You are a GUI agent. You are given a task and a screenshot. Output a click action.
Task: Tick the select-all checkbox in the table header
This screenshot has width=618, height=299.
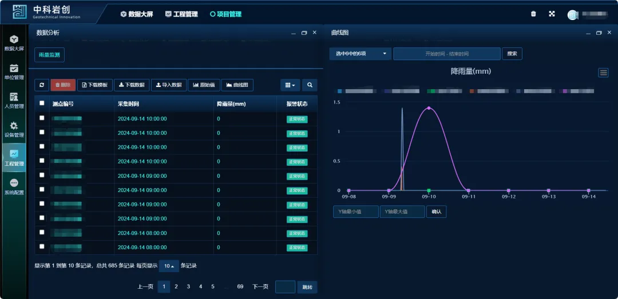point(42,103)
